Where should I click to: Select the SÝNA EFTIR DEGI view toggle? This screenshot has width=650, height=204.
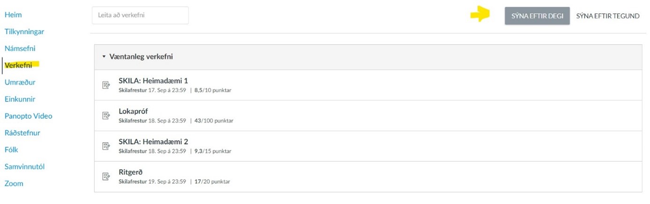click(537, 16)
